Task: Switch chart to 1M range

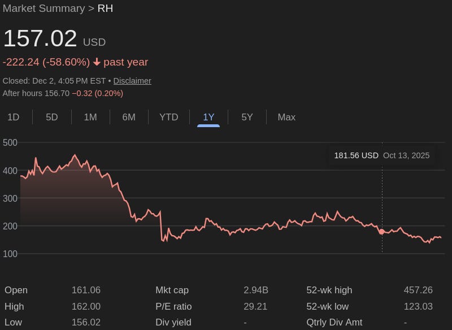Action: pyautogui.click(x=90, y=118)
